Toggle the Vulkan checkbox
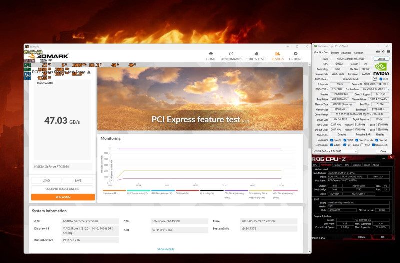 point(332,145)
